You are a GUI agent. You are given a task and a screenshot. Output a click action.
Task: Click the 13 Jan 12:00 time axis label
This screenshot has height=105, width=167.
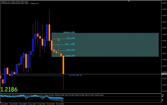click(x=32, y=104)
